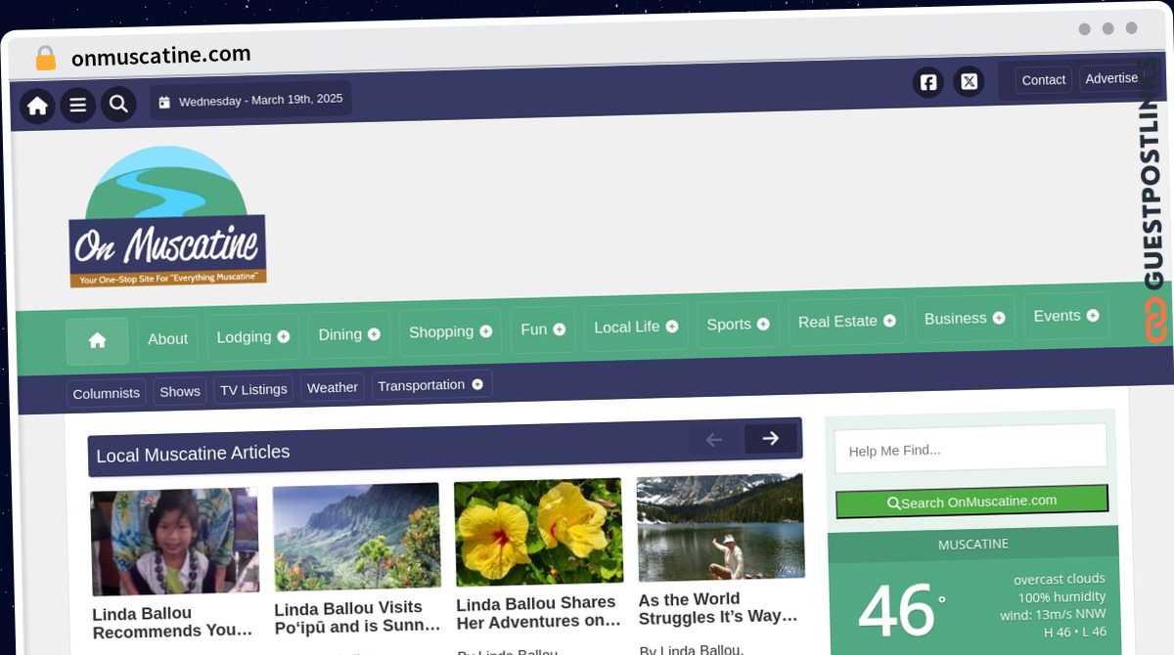Open the Facebook social icon
Viewport: 1174px width, 655px height.
[928, 82]
